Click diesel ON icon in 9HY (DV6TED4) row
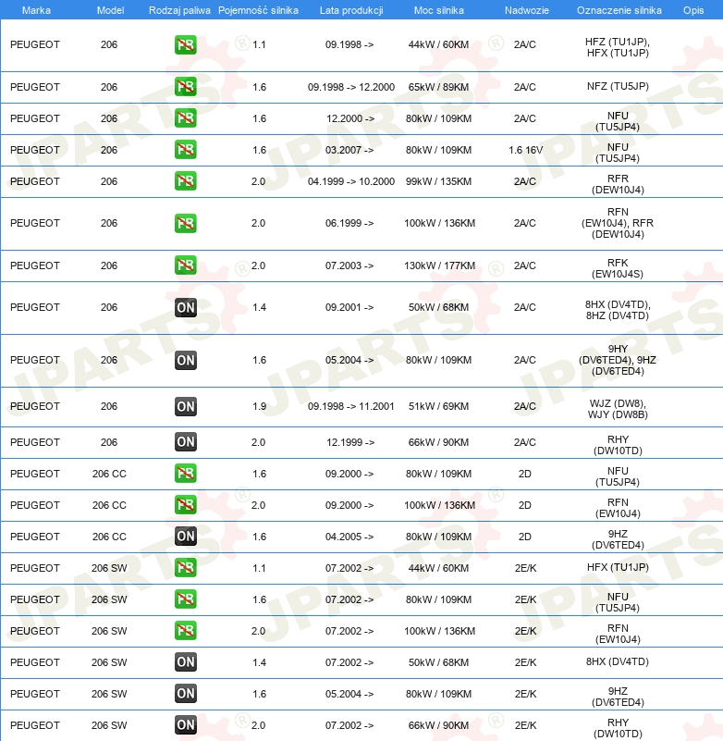 [186, 361]
